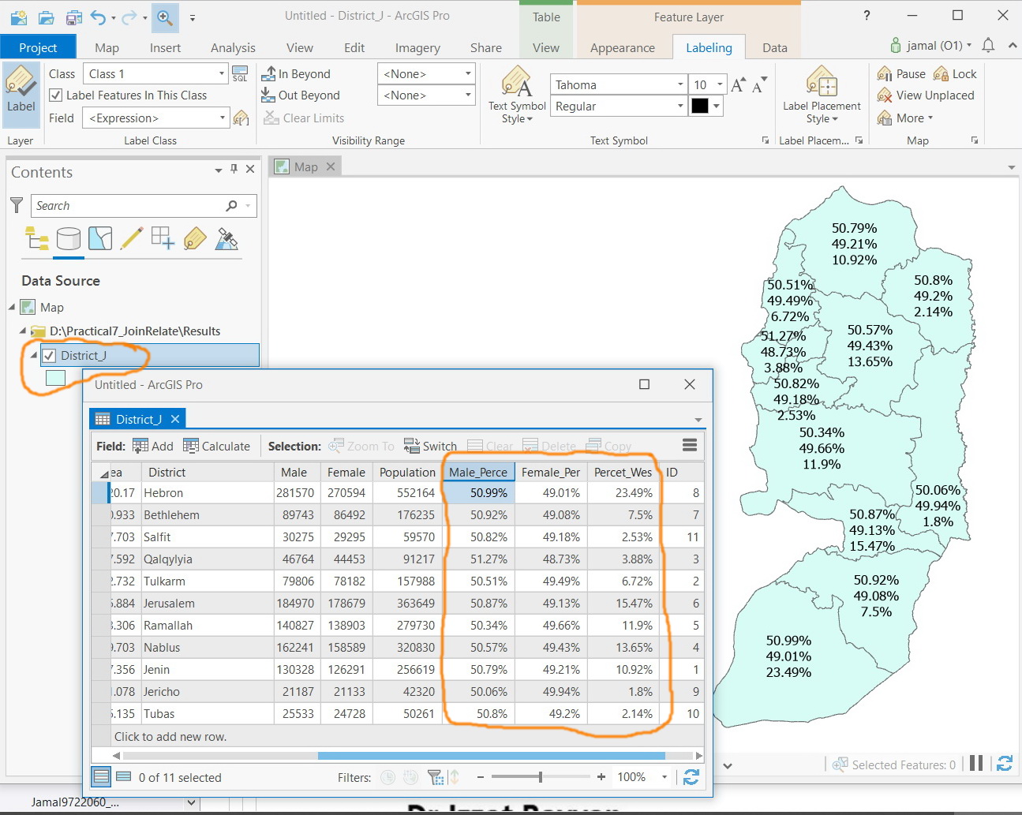Click the SQL query icon beside Class
This screenshot has width=1022, height=815.
pyautogui.click(x=241, y=74)
